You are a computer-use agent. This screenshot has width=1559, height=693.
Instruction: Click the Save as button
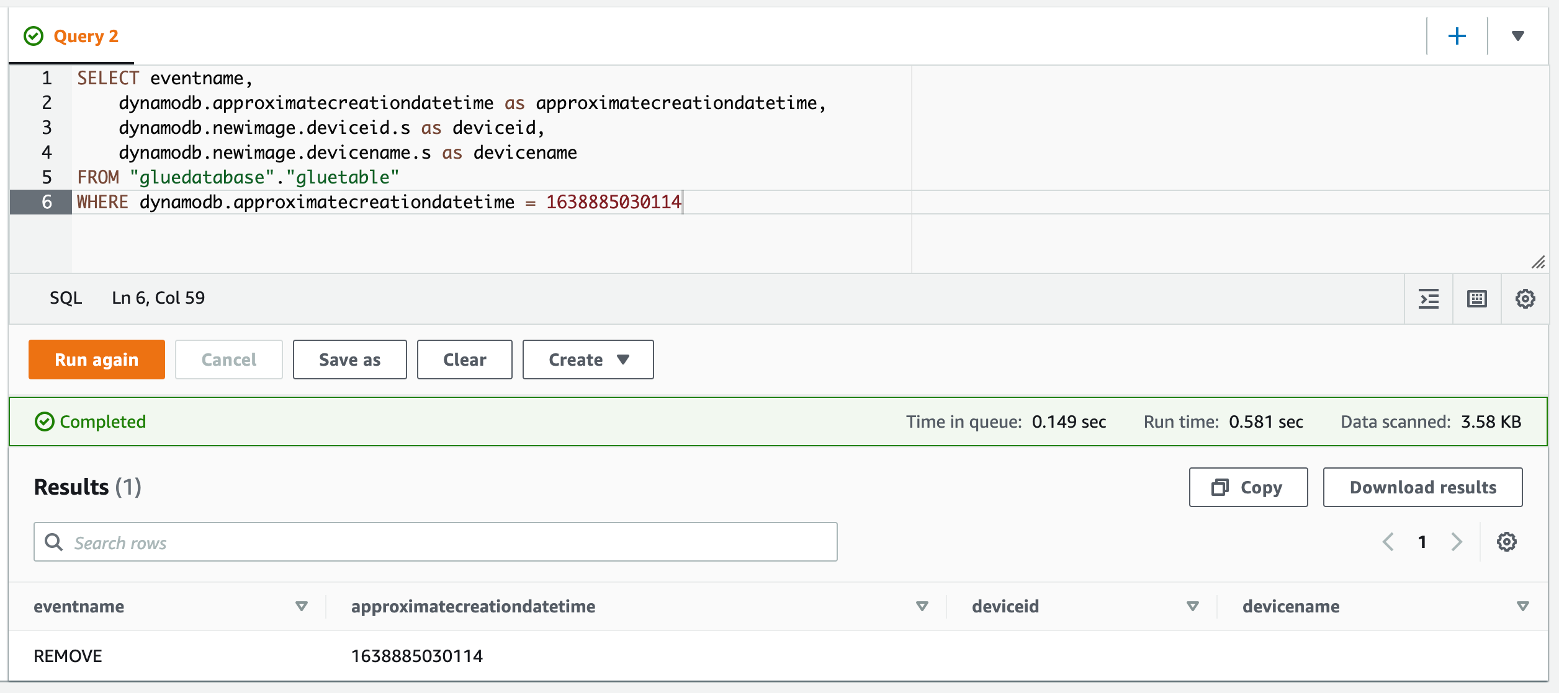[350, 360]
